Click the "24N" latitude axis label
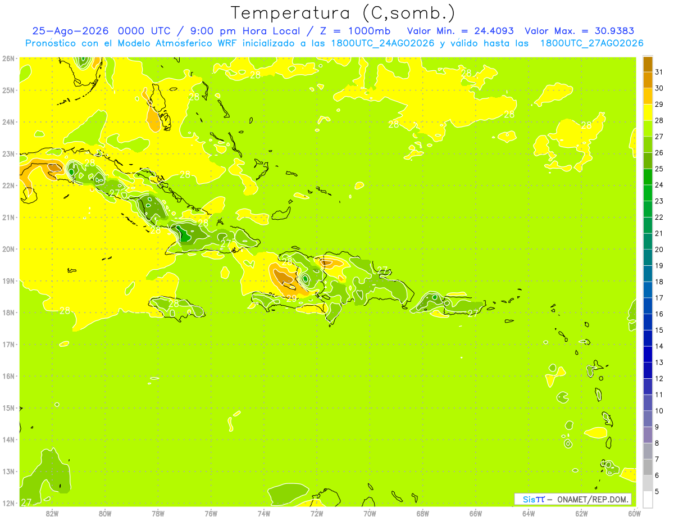The height and width of the screenshot is (521, 674). point(8,122)
